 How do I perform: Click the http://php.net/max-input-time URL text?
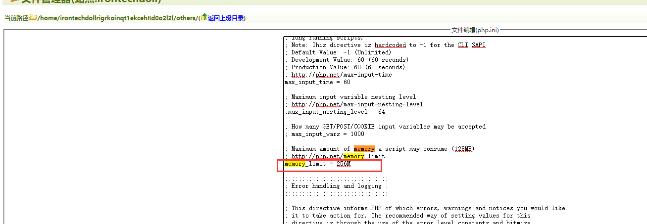(341, 75)
